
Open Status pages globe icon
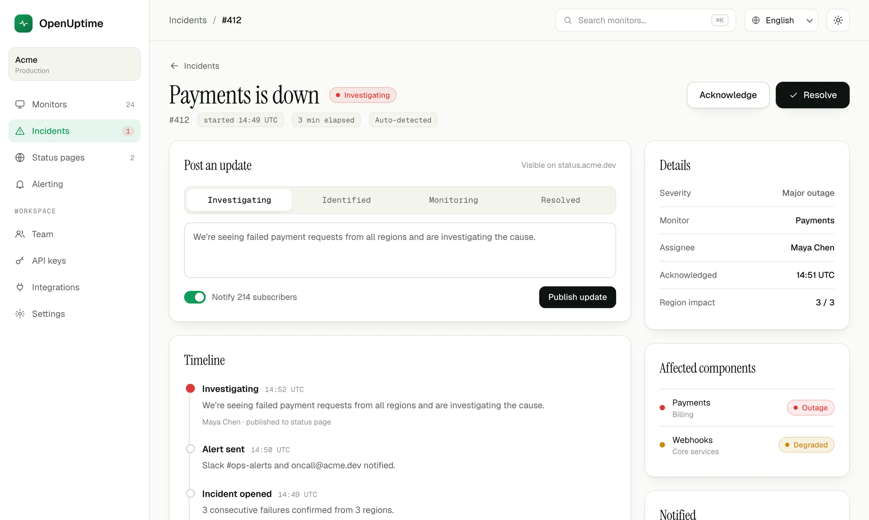coord(20,158)
